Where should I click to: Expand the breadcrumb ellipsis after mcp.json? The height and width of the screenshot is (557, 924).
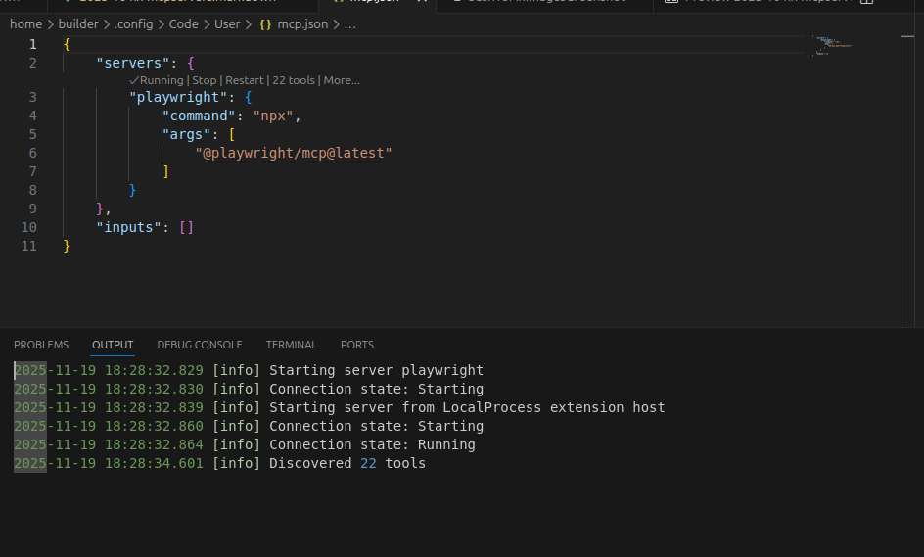pos(350,23)
